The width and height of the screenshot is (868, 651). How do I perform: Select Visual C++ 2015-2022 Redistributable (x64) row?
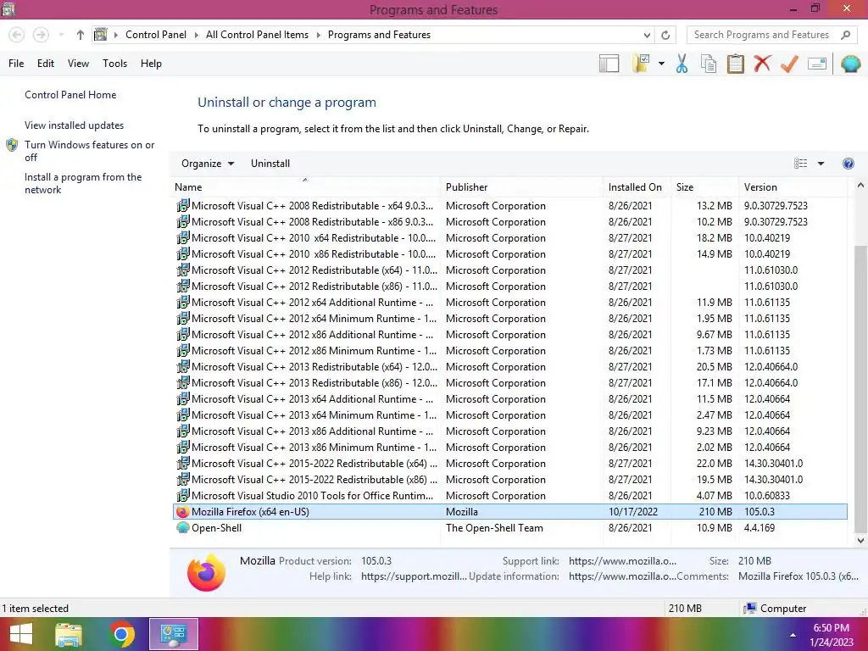click(509, 464)
